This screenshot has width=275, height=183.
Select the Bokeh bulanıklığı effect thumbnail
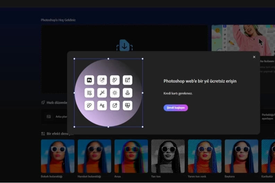58,156
